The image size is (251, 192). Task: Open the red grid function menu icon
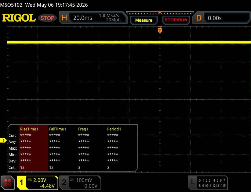tap(8, 183)
